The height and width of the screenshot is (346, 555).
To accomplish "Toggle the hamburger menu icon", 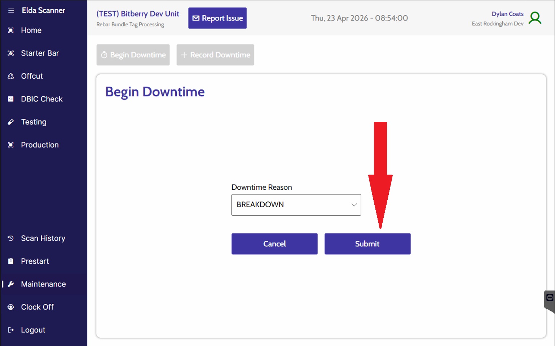I will pos(11,10).
